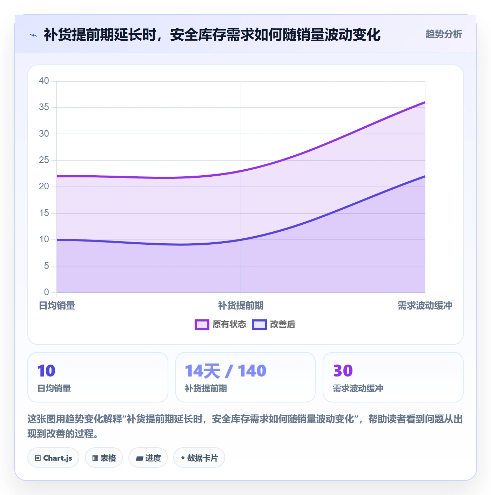Click the y-axis value 15
The height and width of the screenshot is (495, 491).
(x=44, y=213)
